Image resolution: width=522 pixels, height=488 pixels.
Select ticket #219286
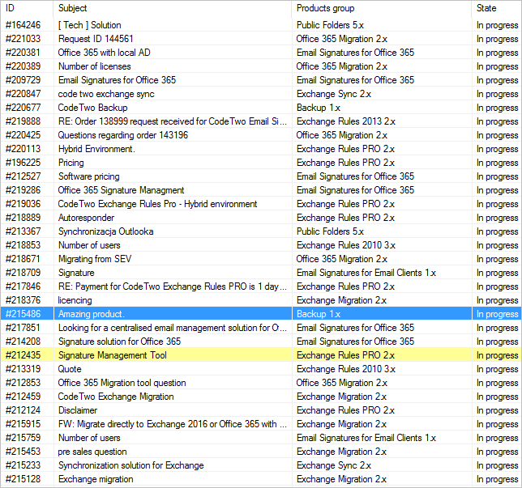point(23,190)
